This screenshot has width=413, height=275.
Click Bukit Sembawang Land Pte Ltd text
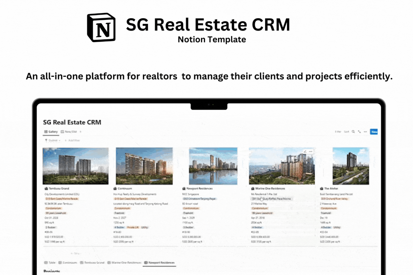point(336,194)
